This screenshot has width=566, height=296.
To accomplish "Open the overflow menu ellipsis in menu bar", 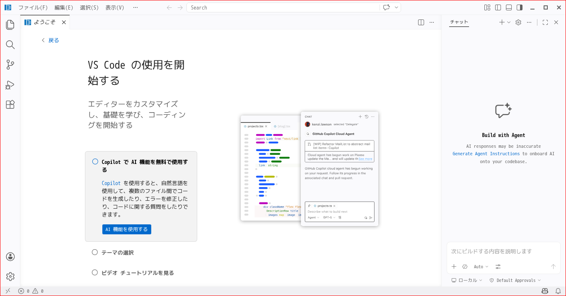I will click(135, 7).
